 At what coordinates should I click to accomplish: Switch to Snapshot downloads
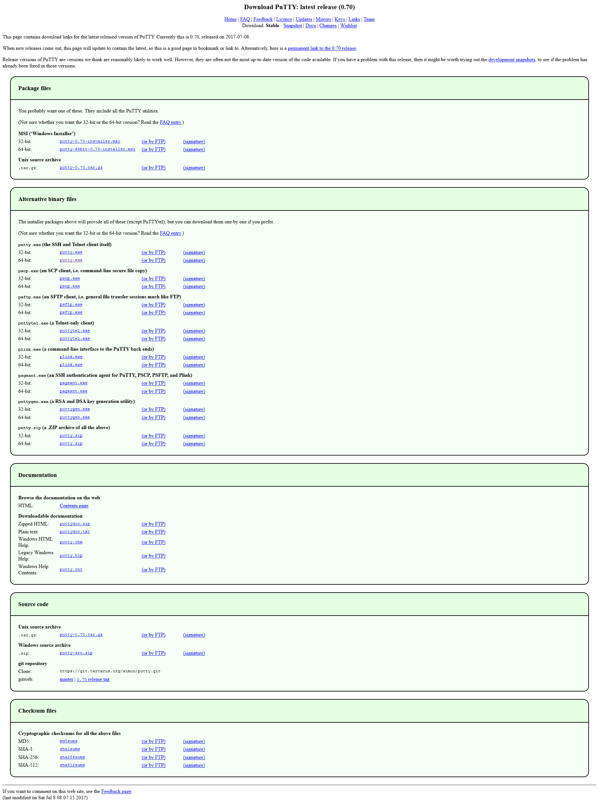pyautogui.click(x=292, y=26)
